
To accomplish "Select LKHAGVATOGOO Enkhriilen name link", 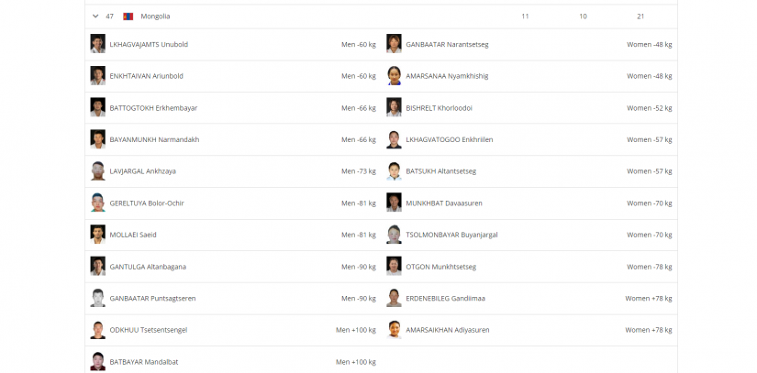I will [450, 139].
